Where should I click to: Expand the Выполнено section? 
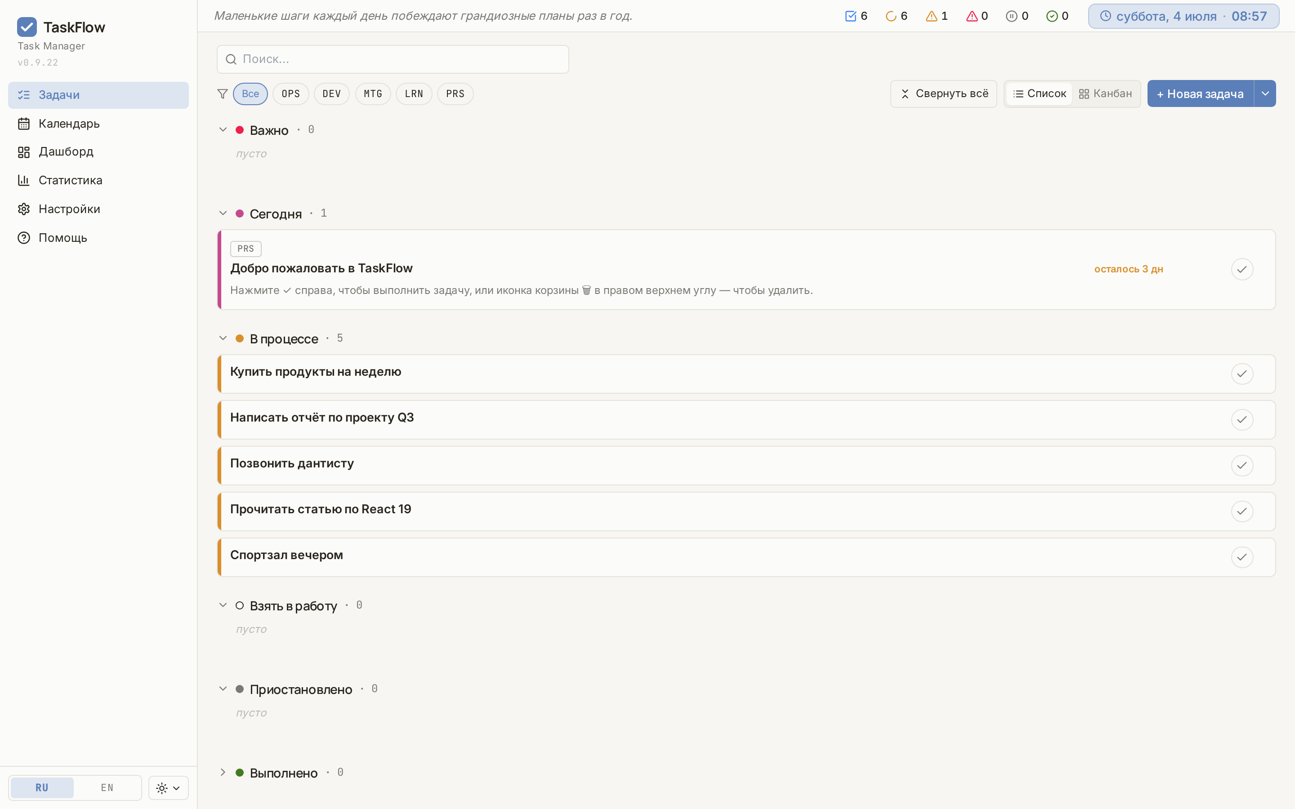pyautogui.click(x=223, y=773)
